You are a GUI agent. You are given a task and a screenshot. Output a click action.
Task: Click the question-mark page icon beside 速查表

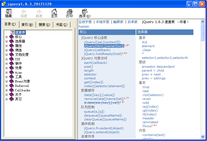pyautogui.click(x=12, y=32)
